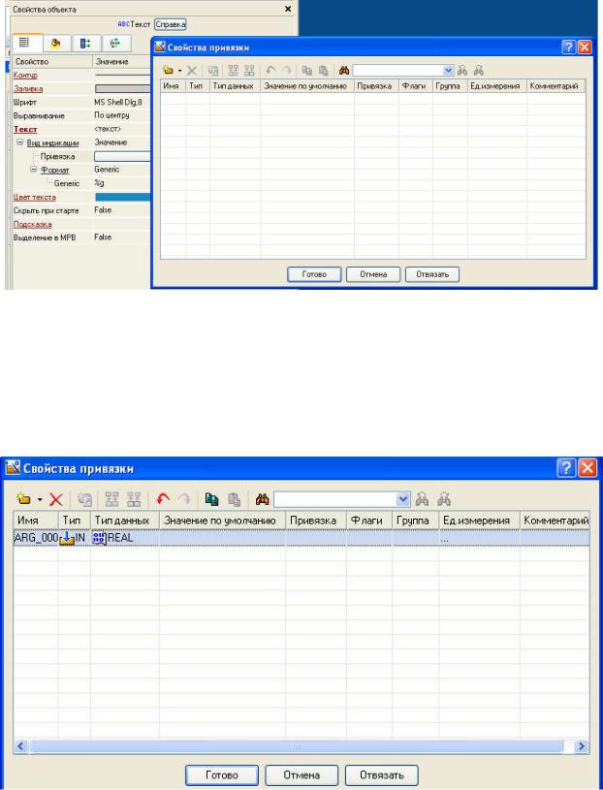This screenshot has height=790, width=603.
Task: Click the last grey binoculars in ARG_000 dialog toolbar
Action: (444, 499)
